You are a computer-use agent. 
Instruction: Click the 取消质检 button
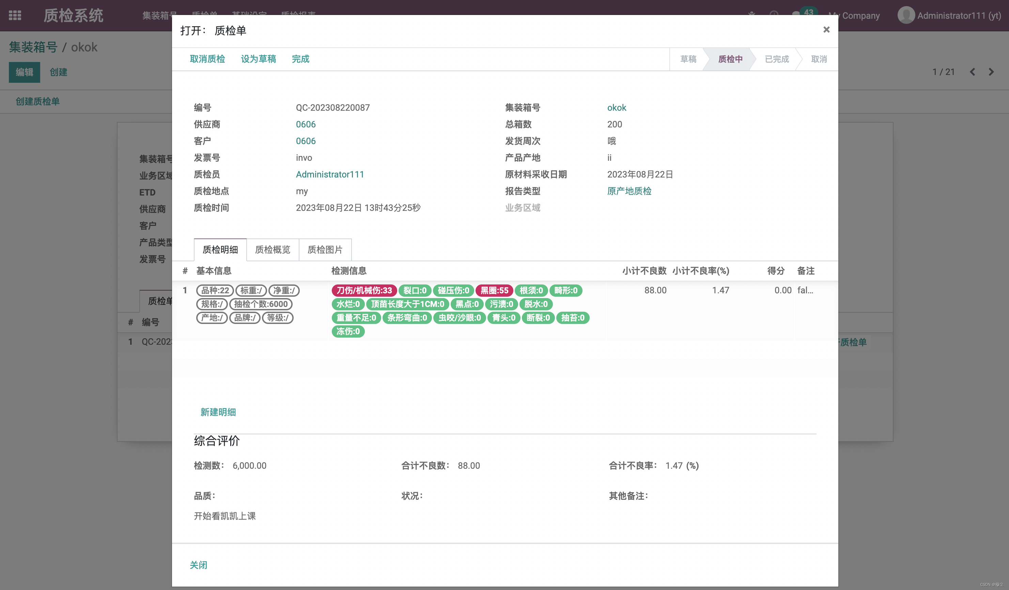[207, 59]
